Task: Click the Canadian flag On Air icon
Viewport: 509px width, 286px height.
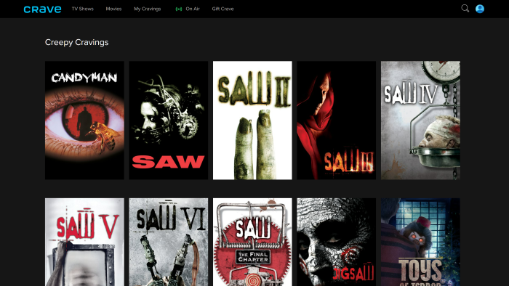Action: click(x=179, y=9)
